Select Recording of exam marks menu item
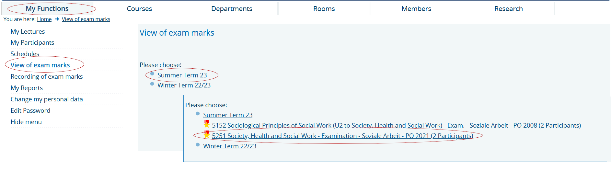 [47, 76]
